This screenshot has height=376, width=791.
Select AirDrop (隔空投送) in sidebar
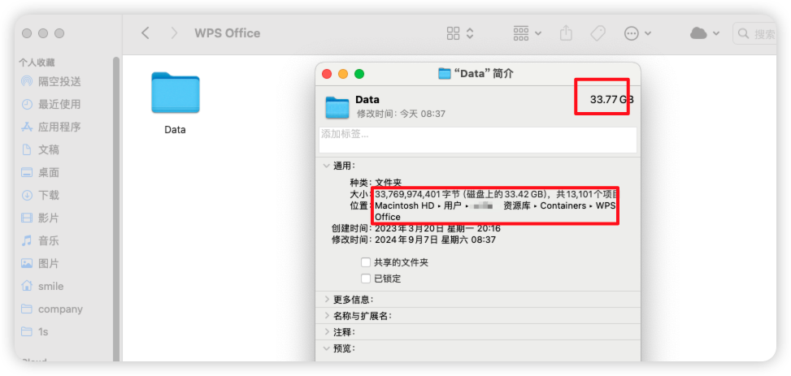pos(50,82)
